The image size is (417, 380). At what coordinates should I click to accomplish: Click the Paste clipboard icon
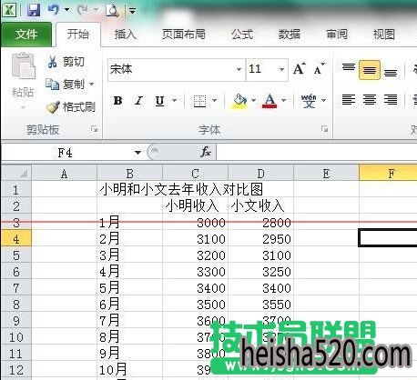click(23, 65)
